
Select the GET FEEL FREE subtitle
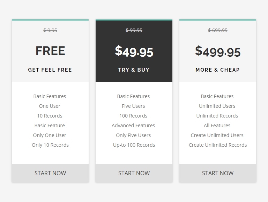(50, 70)
